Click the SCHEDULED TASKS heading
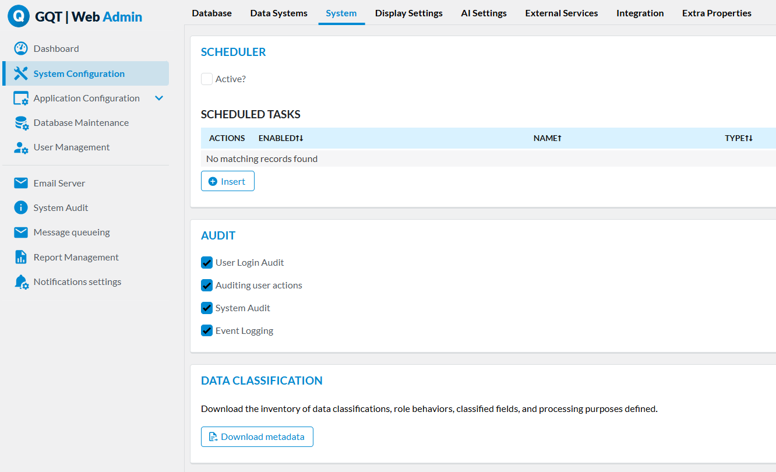The height and width of the screenshot is (472, 776). coord(251,114)
